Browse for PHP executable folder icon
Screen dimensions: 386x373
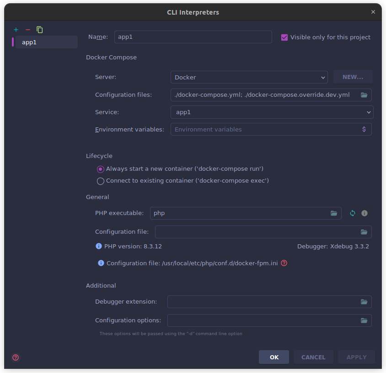pos(334,213)
